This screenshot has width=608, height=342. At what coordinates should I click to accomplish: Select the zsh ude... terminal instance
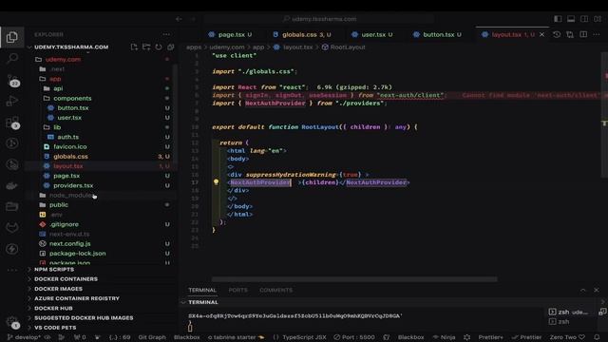click(x=568, y=312)
